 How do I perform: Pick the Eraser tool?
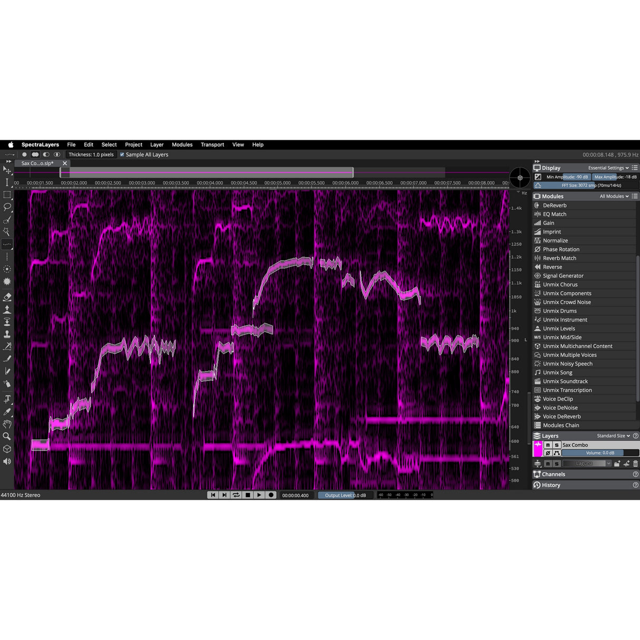coord(7,296)
